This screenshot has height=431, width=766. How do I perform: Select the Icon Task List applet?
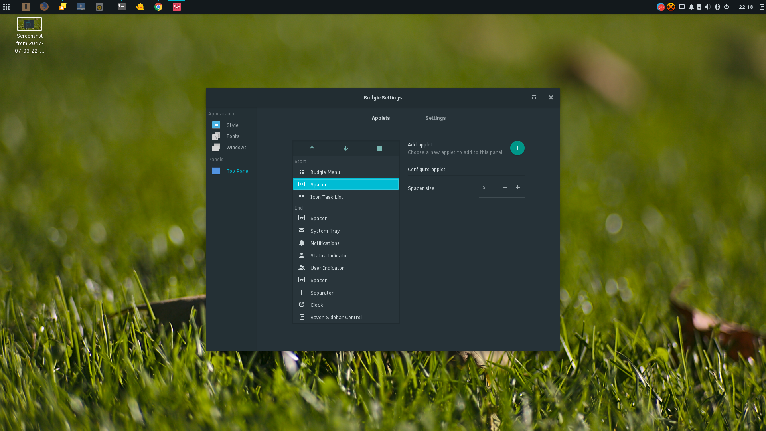coord(346,197)
